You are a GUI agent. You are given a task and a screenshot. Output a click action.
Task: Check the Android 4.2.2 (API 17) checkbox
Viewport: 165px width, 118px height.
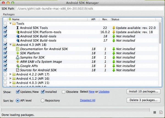pyautogui.click(x=5, y=74)
